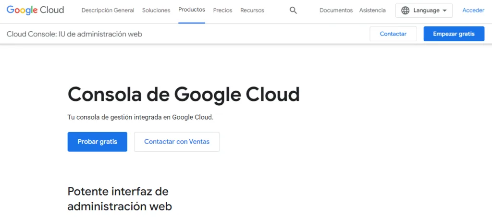This screenshot has width=492, height=220.
Task: Click the Contactar button
Action: point(393,34)
